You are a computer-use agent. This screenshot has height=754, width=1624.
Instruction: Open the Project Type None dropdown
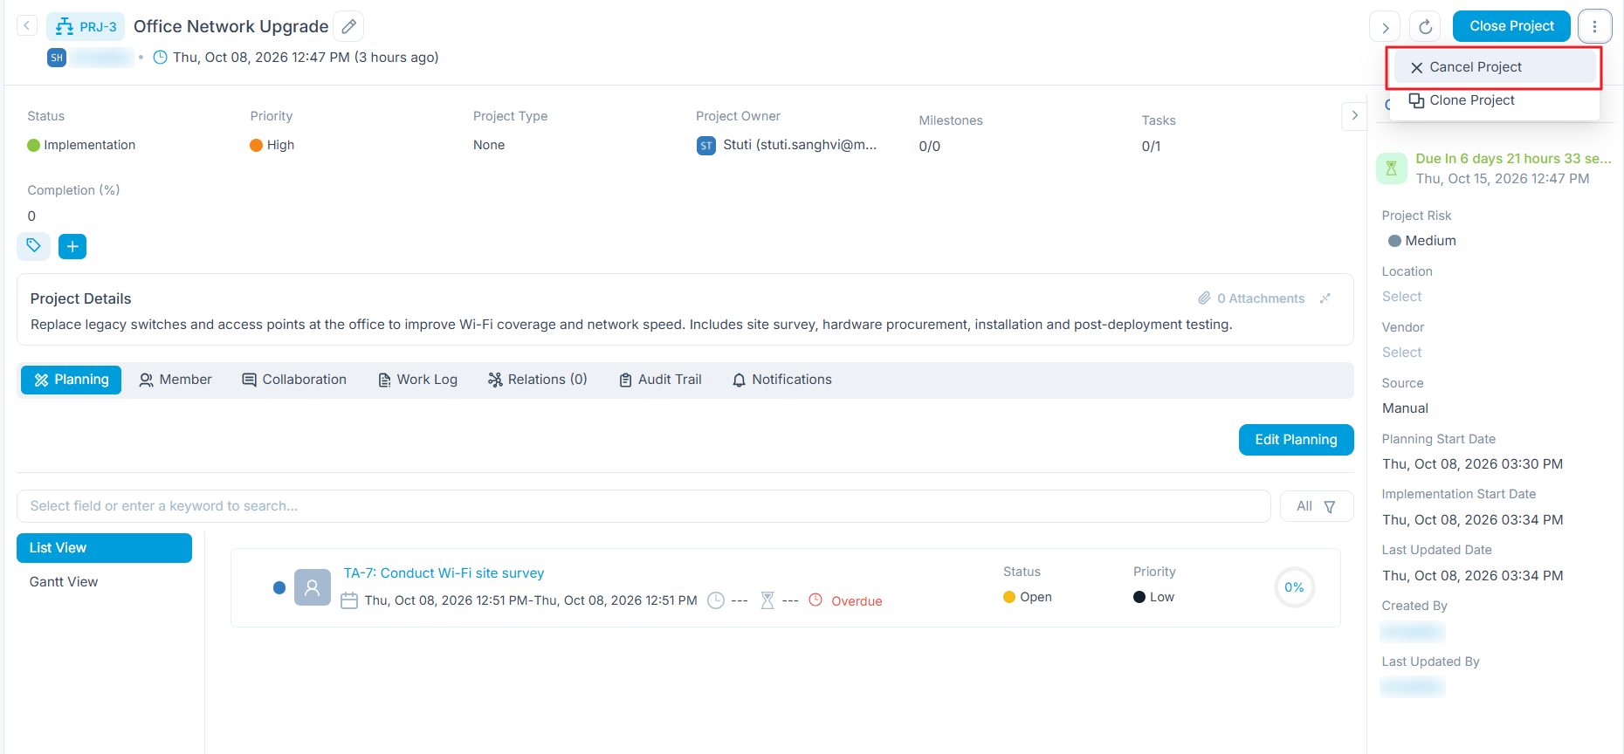coord(489,145)
